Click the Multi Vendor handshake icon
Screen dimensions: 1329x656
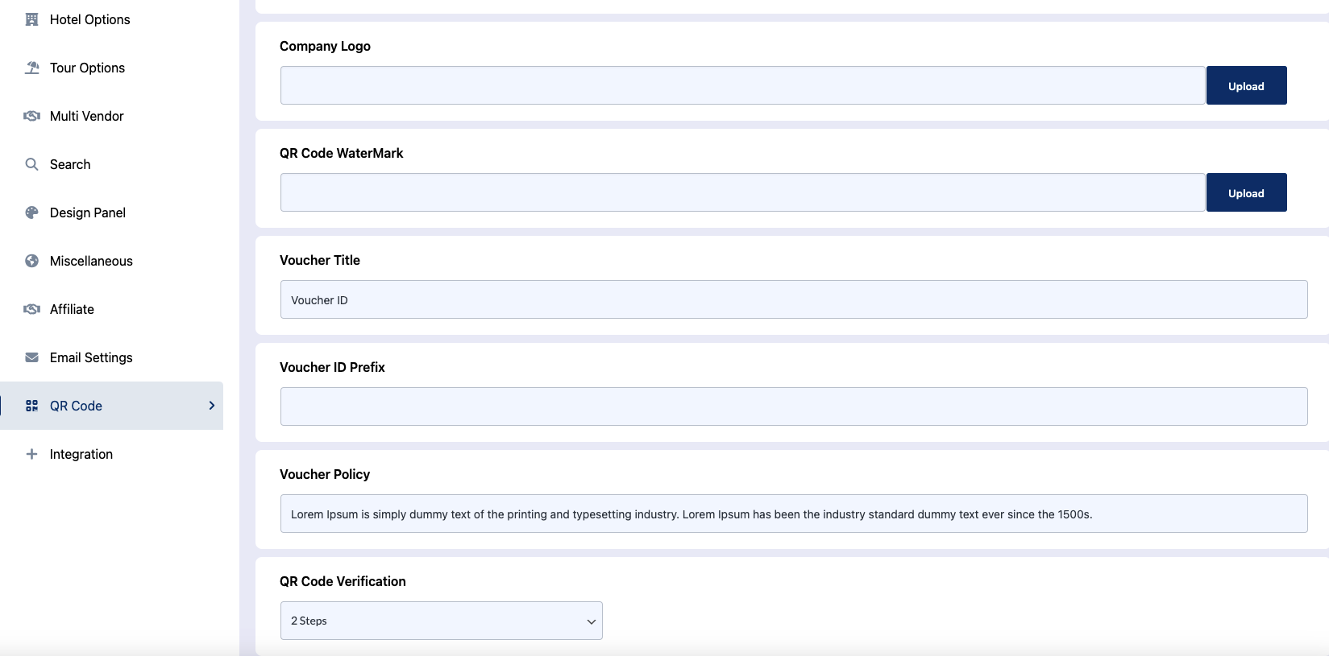(31, 116)
